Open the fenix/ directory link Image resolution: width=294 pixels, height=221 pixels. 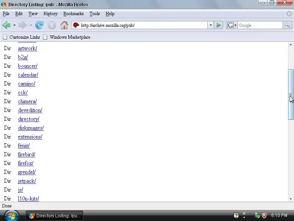(24, 145)
